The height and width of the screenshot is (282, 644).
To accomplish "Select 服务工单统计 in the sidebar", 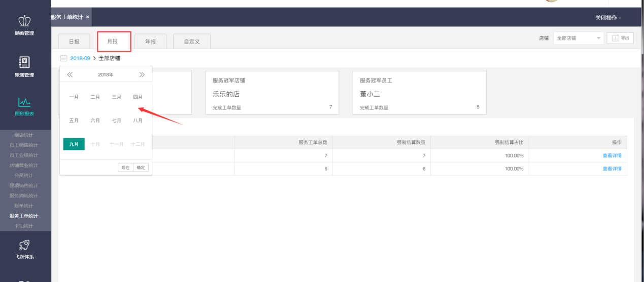I will pos(24,216).
